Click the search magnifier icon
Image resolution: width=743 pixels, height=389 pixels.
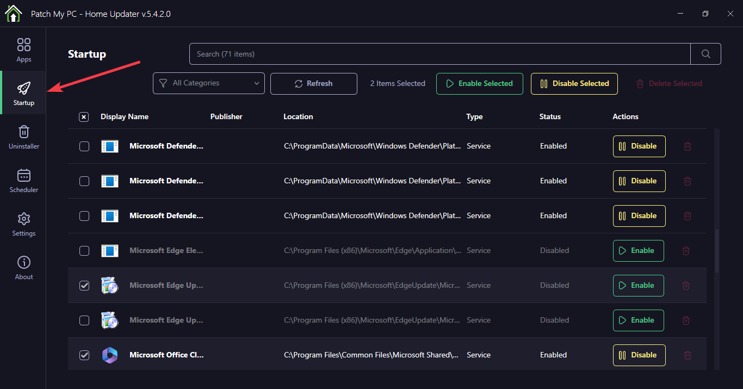click(x=705, y=54)
